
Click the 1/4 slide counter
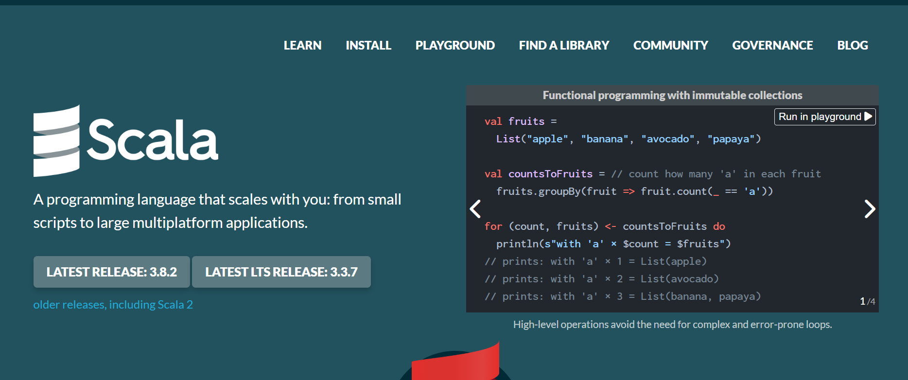[x=868, y=301]
